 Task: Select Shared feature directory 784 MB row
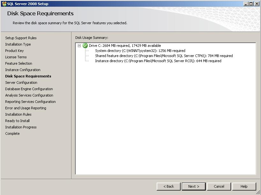(x=164, y=56)
